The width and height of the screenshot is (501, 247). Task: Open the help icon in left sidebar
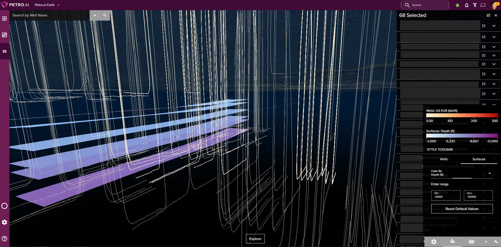pyautogui.click(x=4, y=239)
